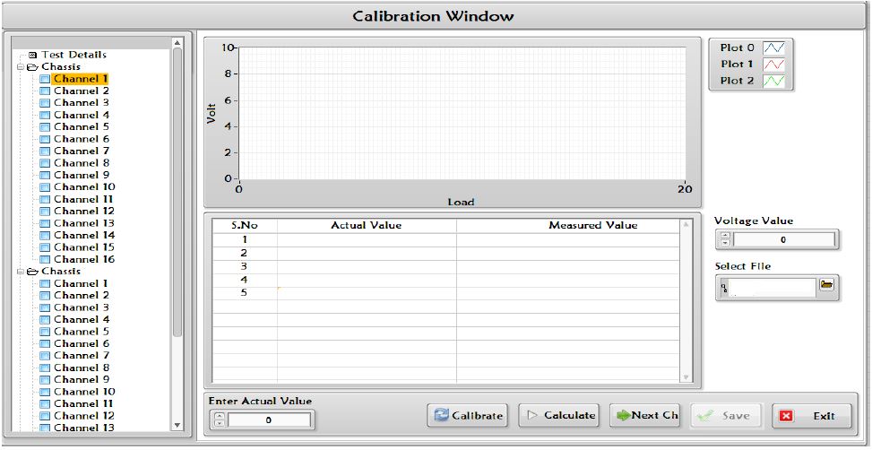
Task: Click the Exit button with red X
Action: click(812, 416)
